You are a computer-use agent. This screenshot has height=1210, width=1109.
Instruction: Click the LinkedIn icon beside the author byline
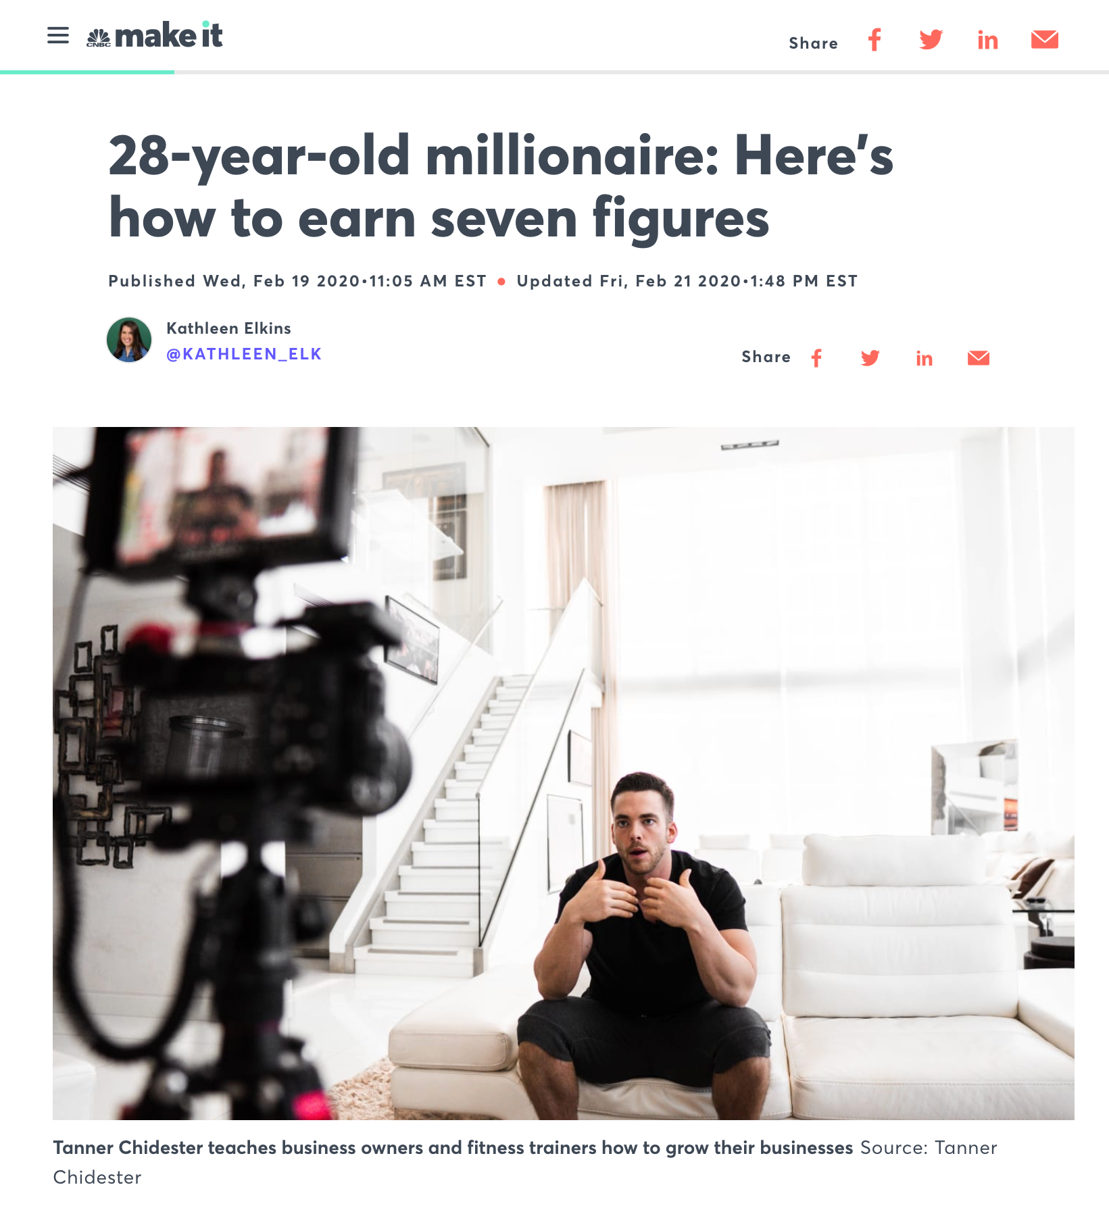[x=925, y=359]
